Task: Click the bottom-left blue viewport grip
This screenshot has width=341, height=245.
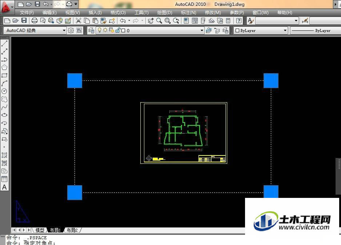Action: pyautogui.click(x=75, y=192)
